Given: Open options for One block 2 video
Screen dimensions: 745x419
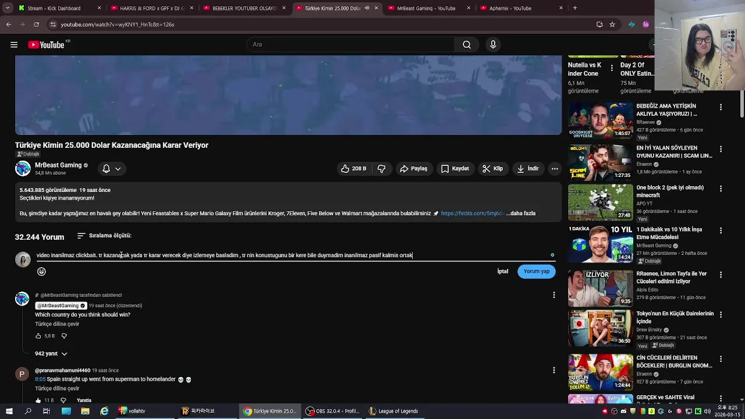Looking at the screenshot, I should 721,189.
